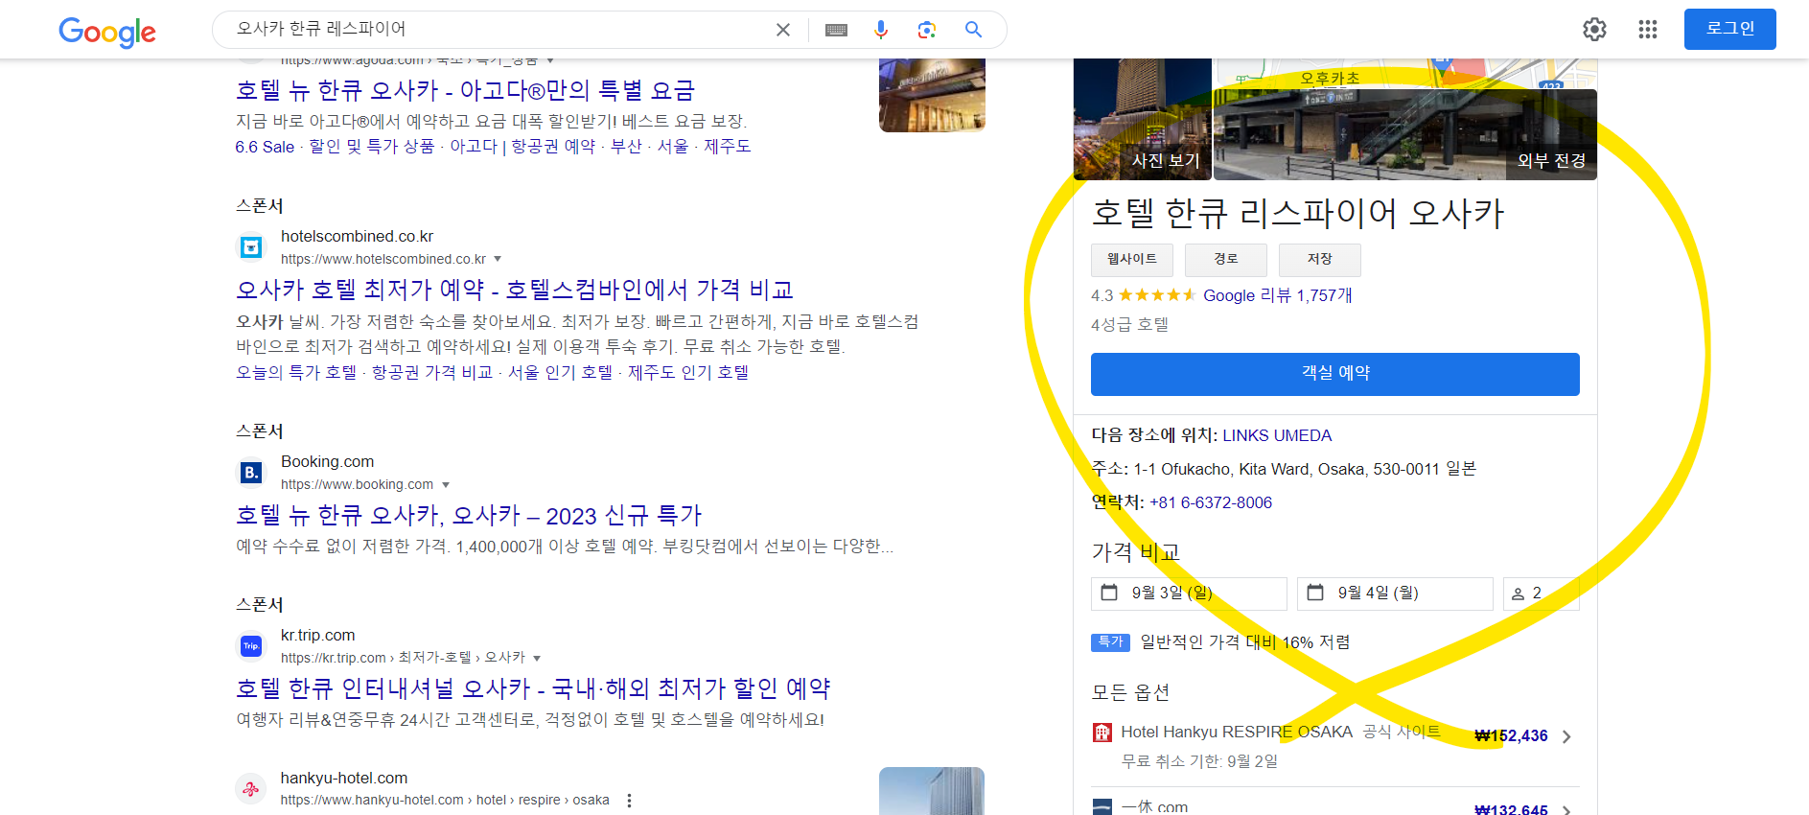
Task: Click 6.6 Sale sitelink
Action: [x=265, y=147]
